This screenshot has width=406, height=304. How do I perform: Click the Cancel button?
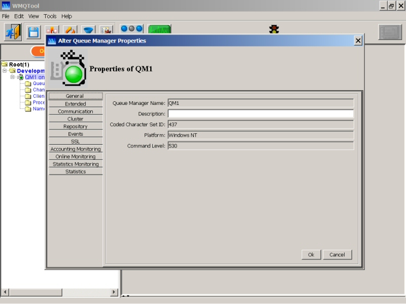[x=337, y=255]
